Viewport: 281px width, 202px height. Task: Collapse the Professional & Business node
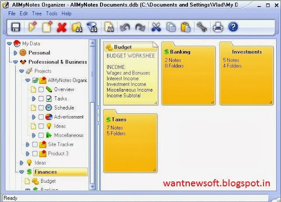pos(16,62)
